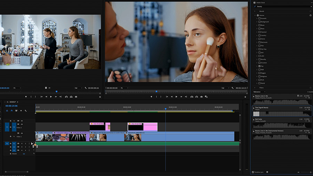
Task: Click the export frame camera icon in source monitor
Action: (x=76, y=97)
